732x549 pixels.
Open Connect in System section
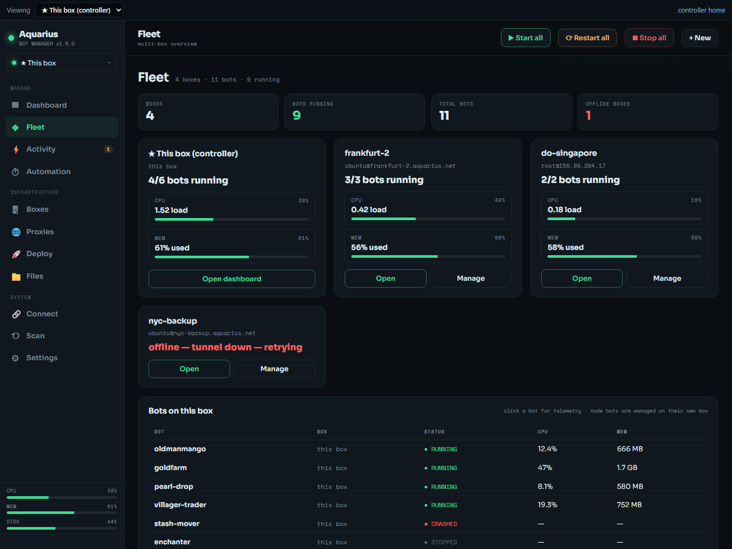click(x=62, y=314)
